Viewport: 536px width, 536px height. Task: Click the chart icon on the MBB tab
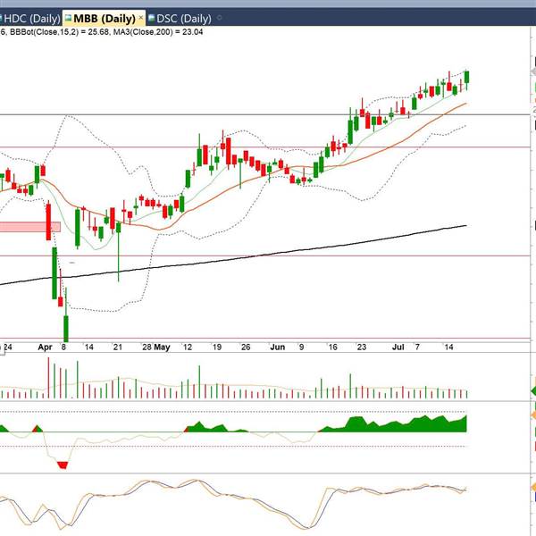(69, 18)
